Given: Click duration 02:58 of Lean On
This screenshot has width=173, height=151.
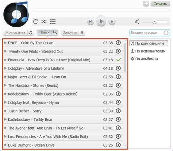Looking at the screenshot, I should (x=108, y=77).
